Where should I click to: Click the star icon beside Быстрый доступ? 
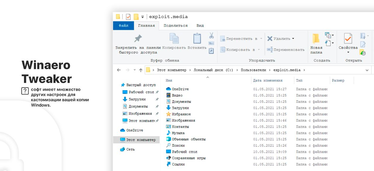[x=123, y=85]
